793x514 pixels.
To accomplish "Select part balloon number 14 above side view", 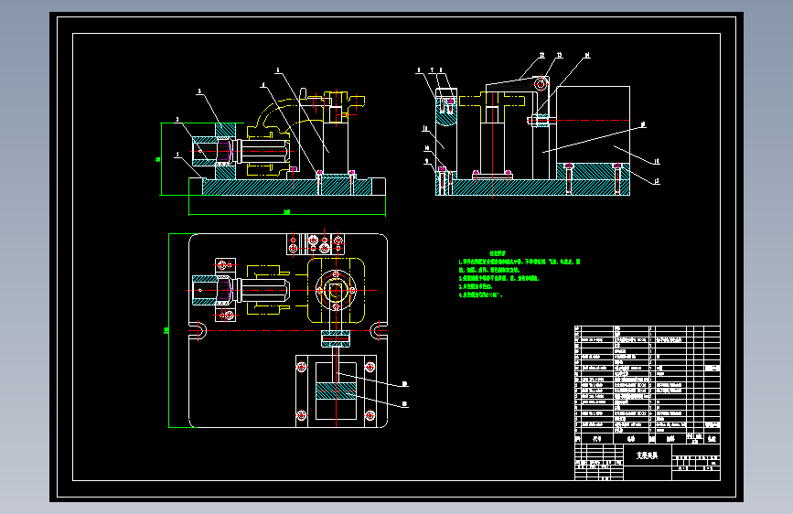I will click(x=587, y=55).
